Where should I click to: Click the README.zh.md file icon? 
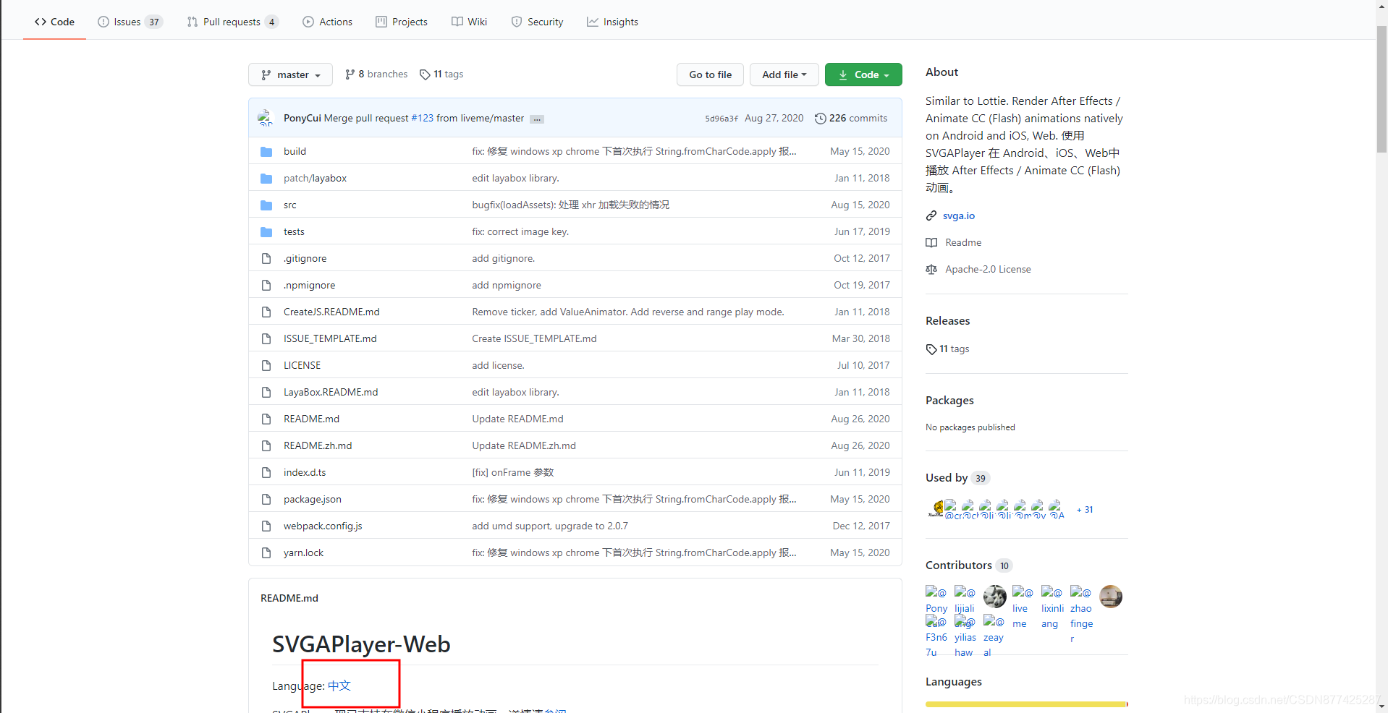point(266,445)
